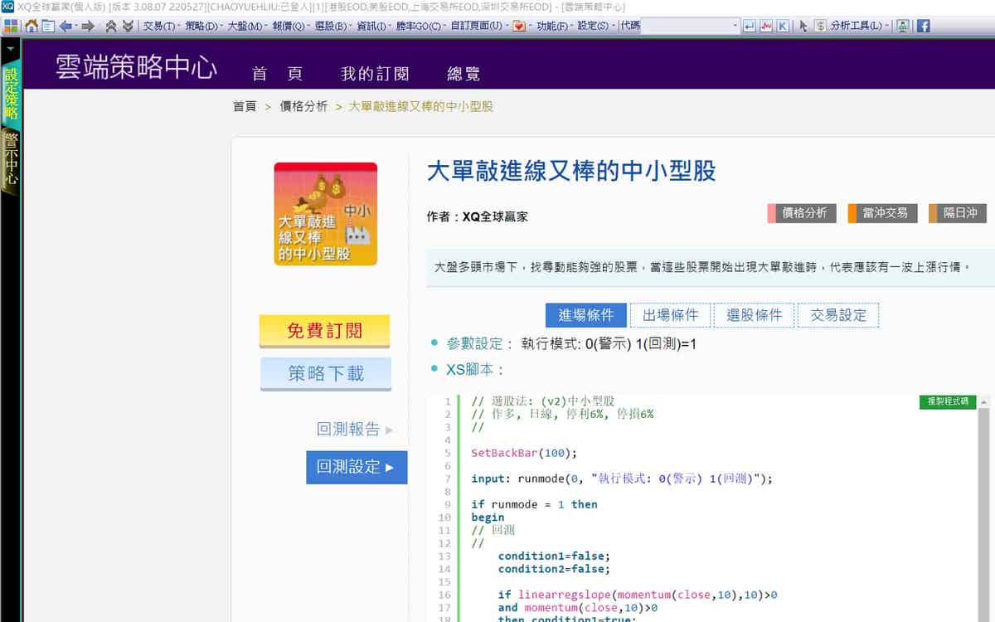Click the 策略下載 button
995x622 pixels.
point(325,373)
